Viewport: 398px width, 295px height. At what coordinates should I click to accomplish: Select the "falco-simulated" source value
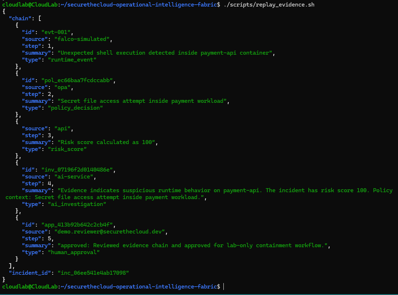click(82, 39)
